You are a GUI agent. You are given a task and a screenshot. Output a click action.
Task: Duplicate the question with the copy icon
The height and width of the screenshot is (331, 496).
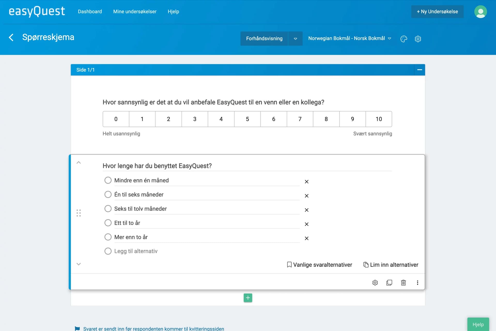[x=389, y=283]
